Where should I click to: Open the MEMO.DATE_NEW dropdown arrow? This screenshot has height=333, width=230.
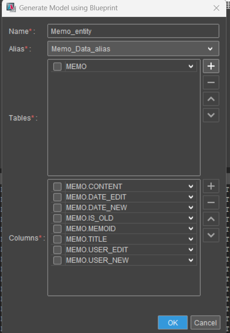click(x=191, y=207)
